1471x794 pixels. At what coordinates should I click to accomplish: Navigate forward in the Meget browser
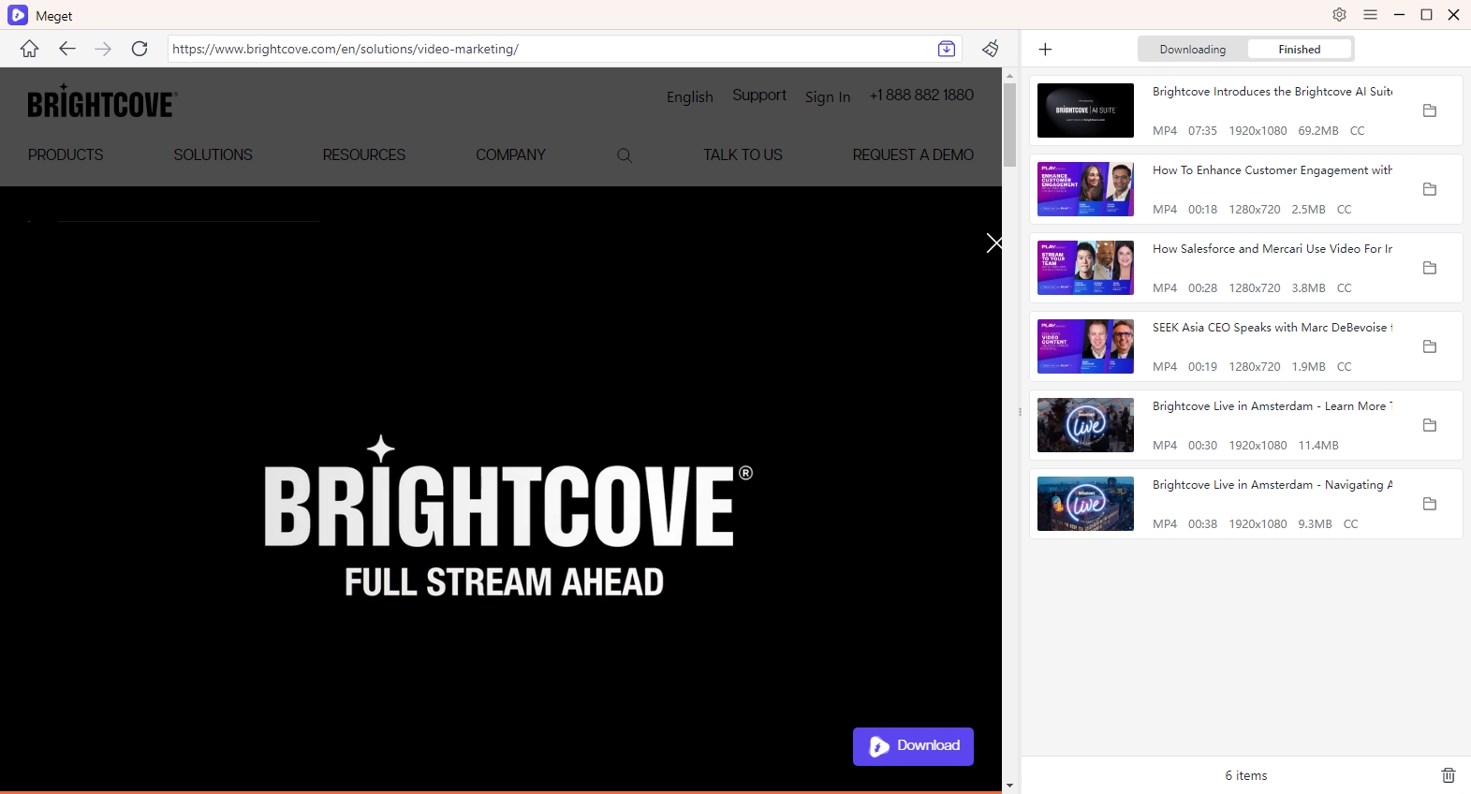tap(103, 49)
